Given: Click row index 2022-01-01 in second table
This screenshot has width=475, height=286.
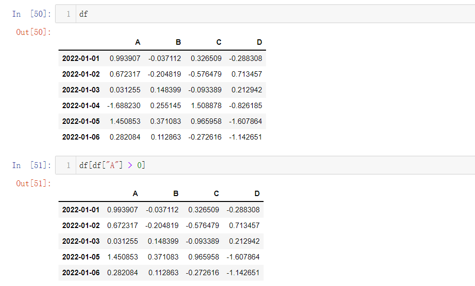Looking at the screenshot, I should point(81,210).
